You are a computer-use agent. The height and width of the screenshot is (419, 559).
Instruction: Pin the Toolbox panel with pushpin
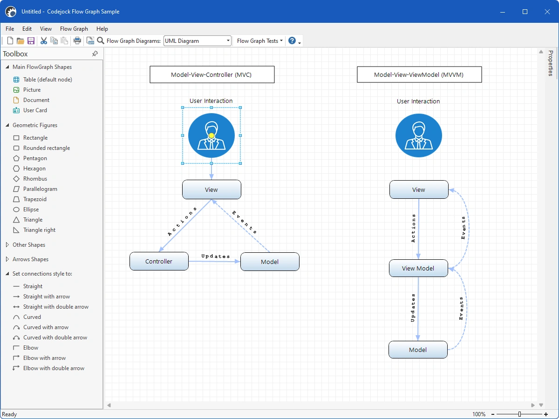pos(95,54)
